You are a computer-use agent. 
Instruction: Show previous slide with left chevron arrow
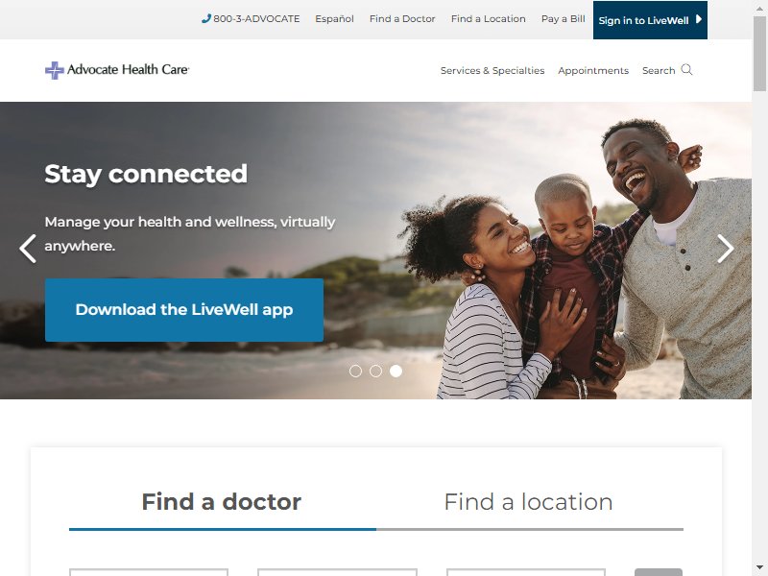click(x=28, y=249)
